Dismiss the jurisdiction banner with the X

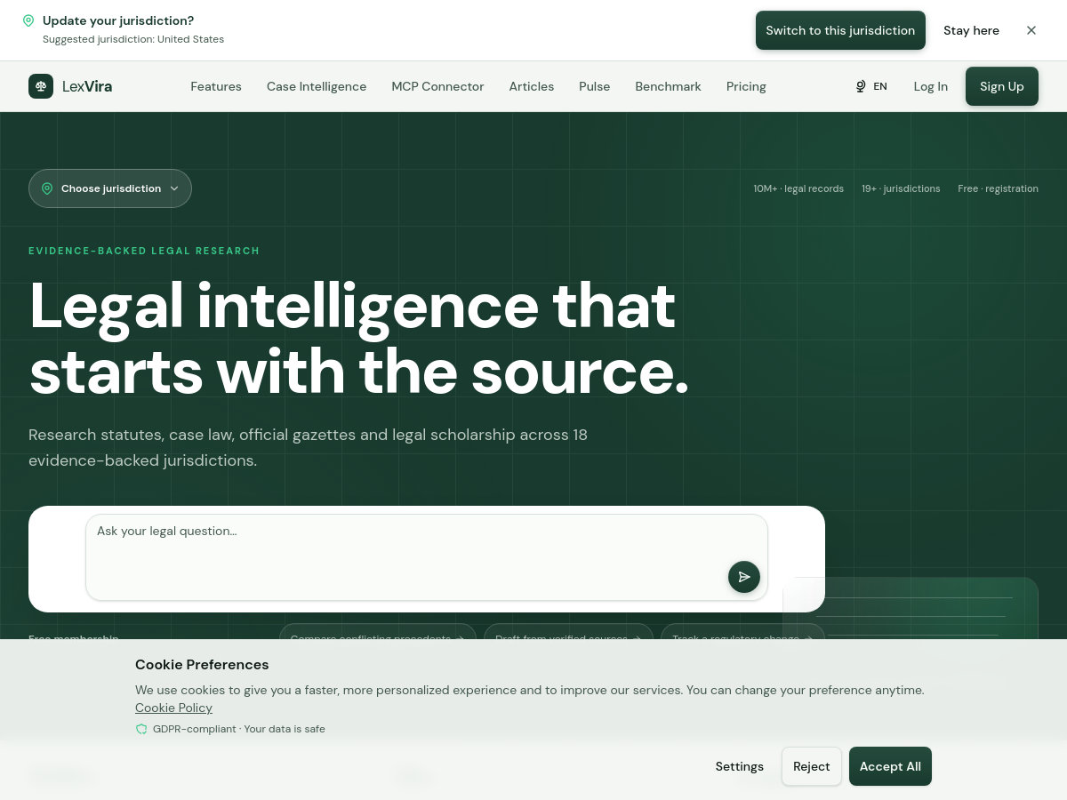(1031, 30)
